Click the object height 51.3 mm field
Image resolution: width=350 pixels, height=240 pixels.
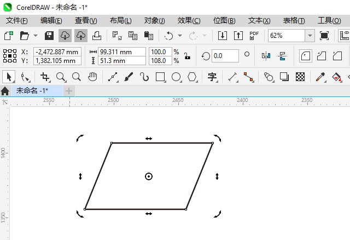tap(122, 61)
